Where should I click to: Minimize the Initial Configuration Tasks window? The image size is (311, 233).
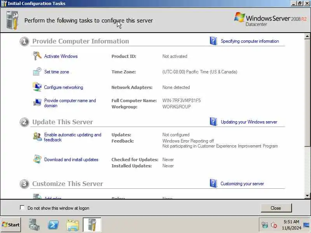pyautogui.click(x=294, y=3)
